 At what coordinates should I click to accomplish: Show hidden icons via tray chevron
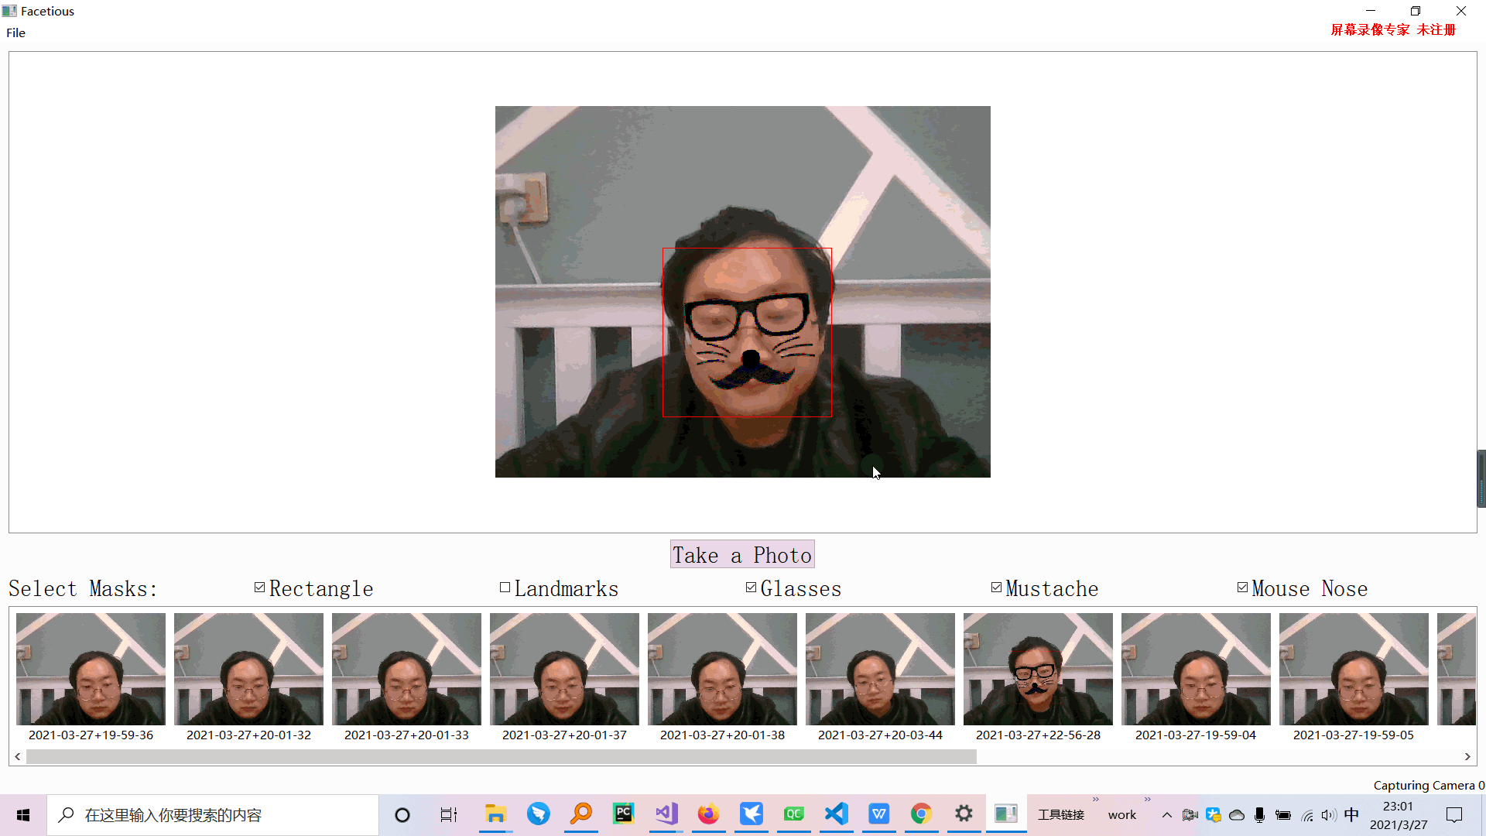(1166, 814)
